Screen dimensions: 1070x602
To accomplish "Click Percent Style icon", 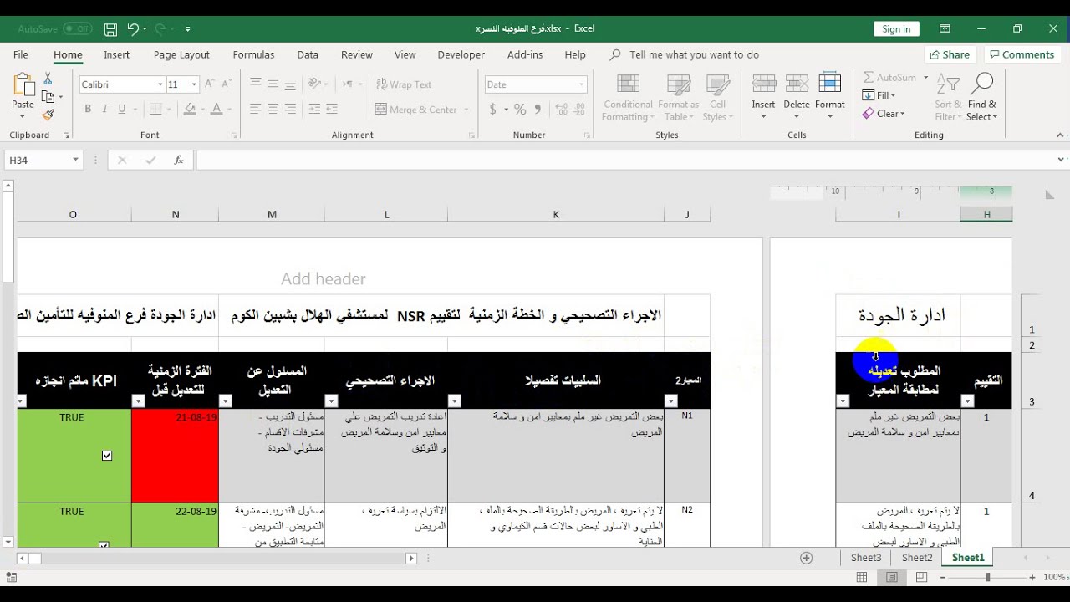I will (520, 110).
